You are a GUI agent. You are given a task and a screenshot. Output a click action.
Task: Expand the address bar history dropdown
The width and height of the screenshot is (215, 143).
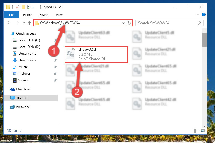point(123,23)
